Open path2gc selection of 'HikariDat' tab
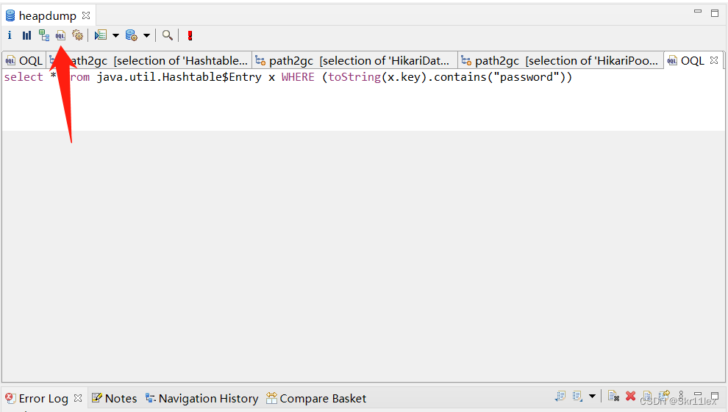 click(x=354, y=61)
